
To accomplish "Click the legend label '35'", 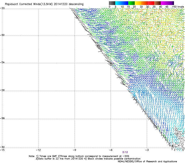I will [154, 7].
